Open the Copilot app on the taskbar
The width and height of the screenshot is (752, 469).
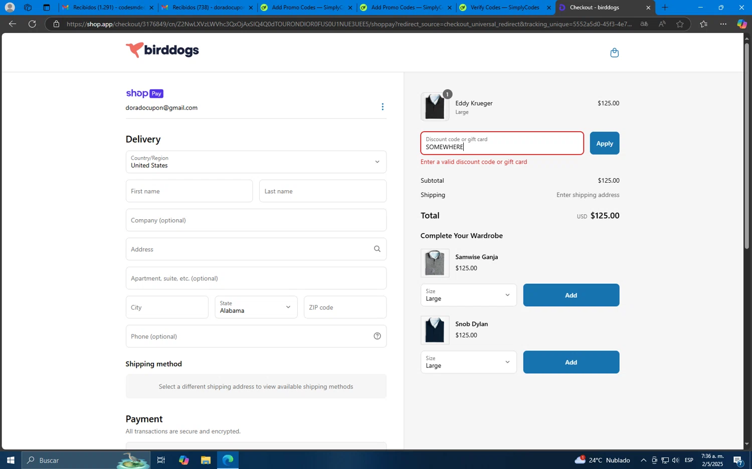pos(183,460)
